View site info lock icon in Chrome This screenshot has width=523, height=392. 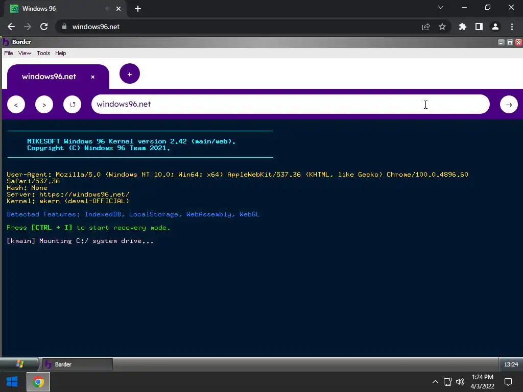pos(64,27)
